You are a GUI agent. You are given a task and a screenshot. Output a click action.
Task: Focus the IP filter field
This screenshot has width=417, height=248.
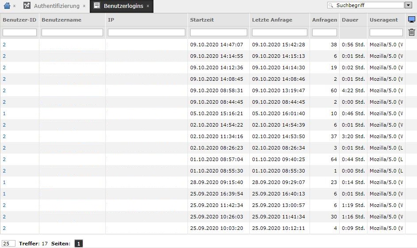click(x=146, y=32)
